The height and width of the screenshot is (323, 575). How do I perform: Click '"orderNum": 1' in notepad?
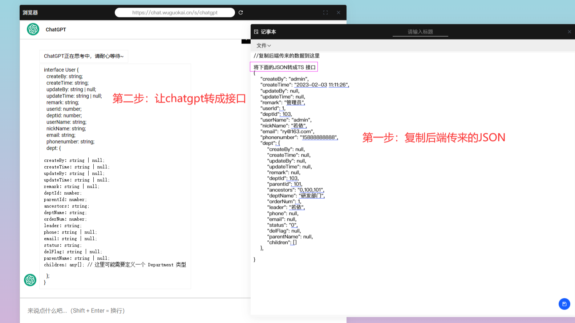pyautogui.click(x=284, y=201)
